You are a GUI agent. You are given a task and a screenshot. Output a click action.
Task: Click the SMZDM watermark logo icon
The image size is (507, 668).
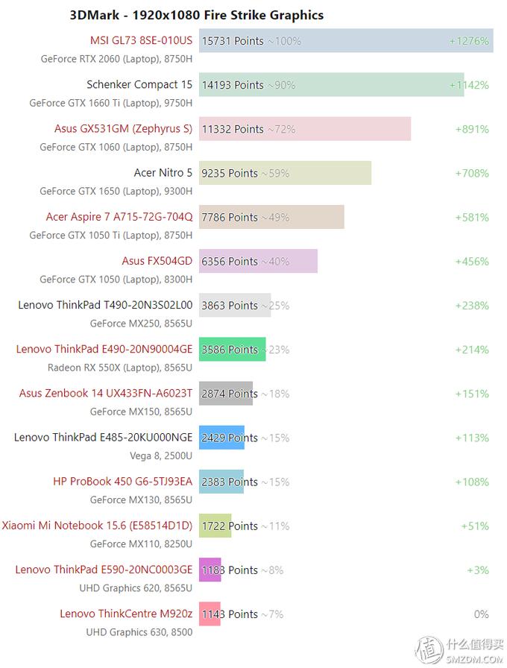430,648
